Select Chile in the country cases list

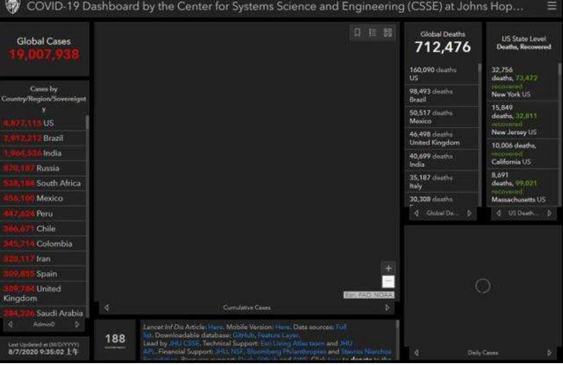pos(43,229)
